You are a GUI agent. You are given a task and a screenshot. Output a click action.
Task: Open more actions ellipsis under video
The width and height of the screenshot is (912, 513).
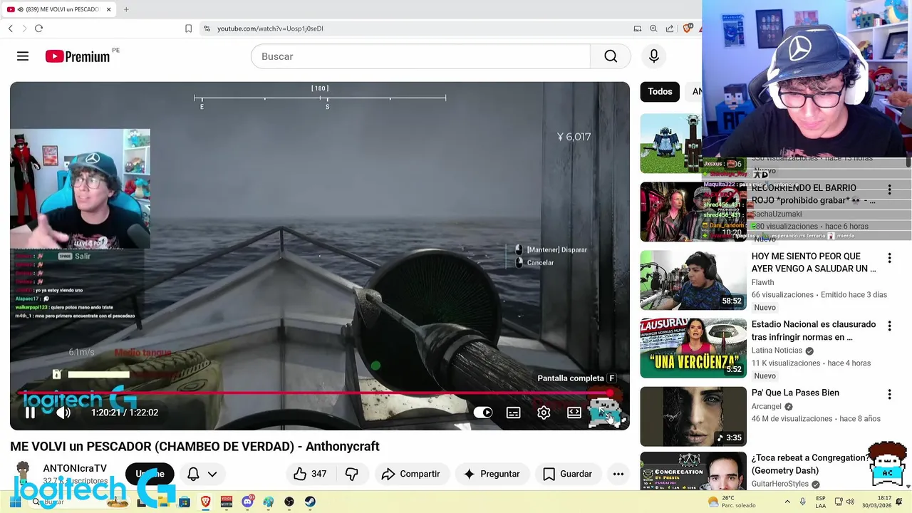tap(618, 474)
